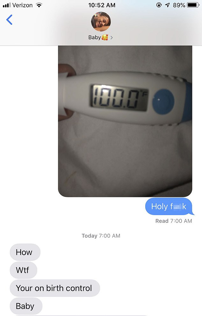
Task: Open the thermometer photo attachment
Action: [125, 121]
